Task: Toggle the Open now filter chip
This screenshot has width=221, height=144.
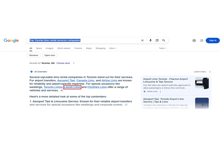Action: tap(50, 55)
